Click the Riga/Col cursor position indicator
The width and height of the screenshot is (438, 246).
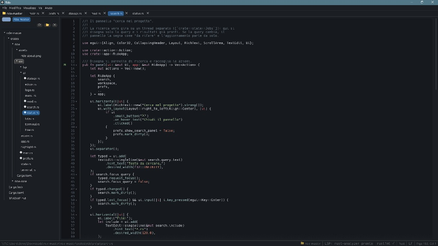coord(426,243)
